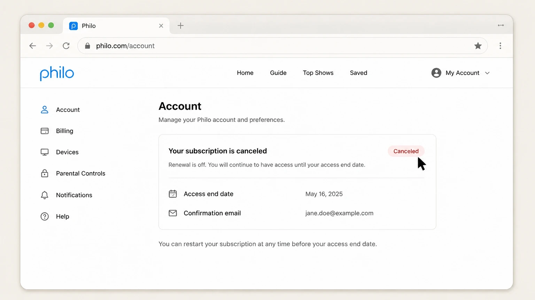Click the jane.doe@example.com email value
The height and width of the screenshot is (300, 535).
tap(339, 213)
